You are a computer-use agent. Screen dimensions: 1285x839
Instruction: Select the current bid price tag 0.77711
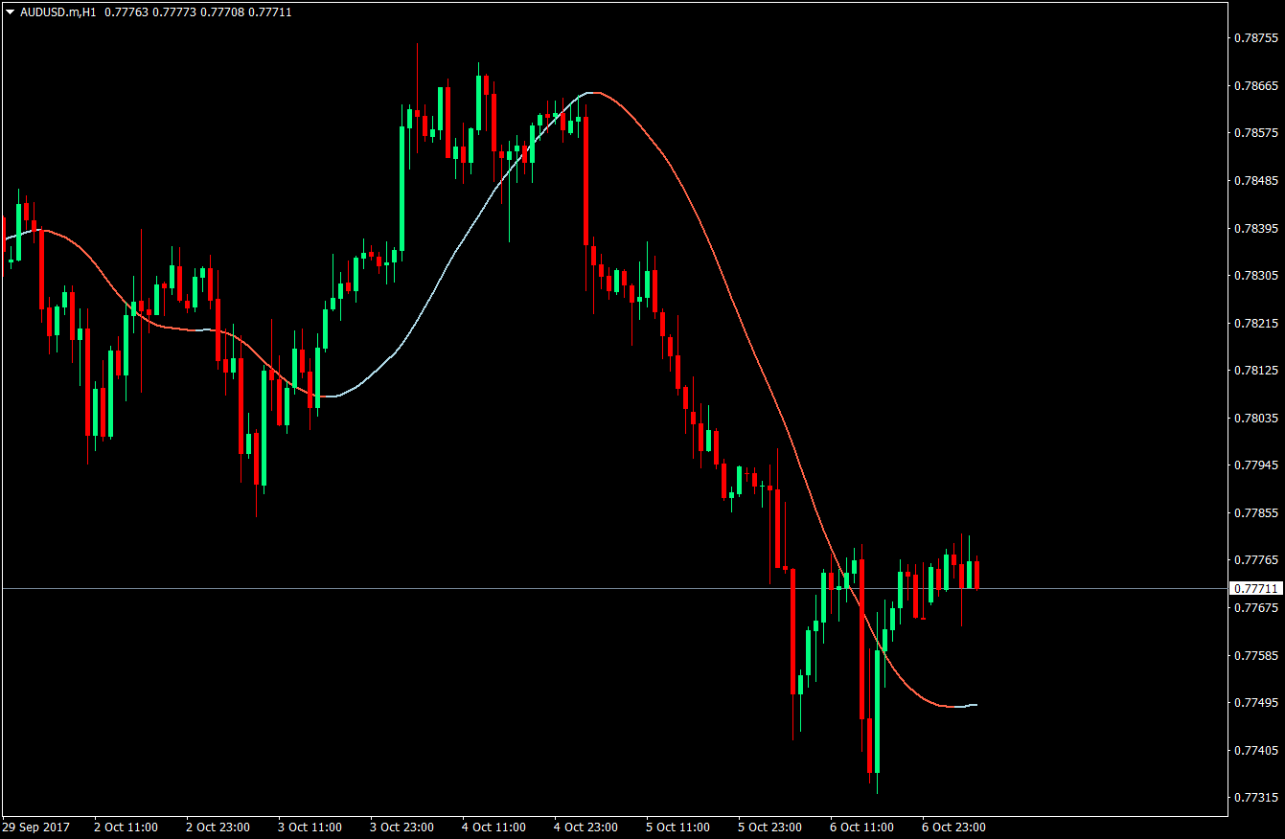1256,590
